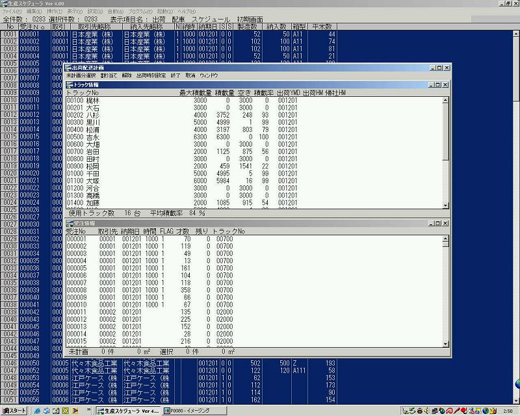This screenshot has width=520, height=416.
Task: Click the 受注情報 window title icon
Action: (x=70, y=224)
